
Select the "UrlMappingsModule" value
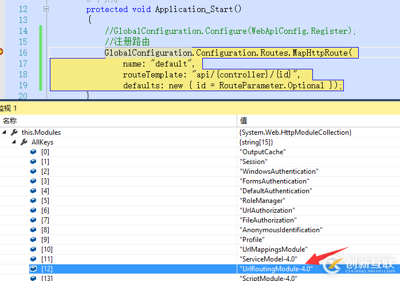pyautogui.click(x=273, y=249)
